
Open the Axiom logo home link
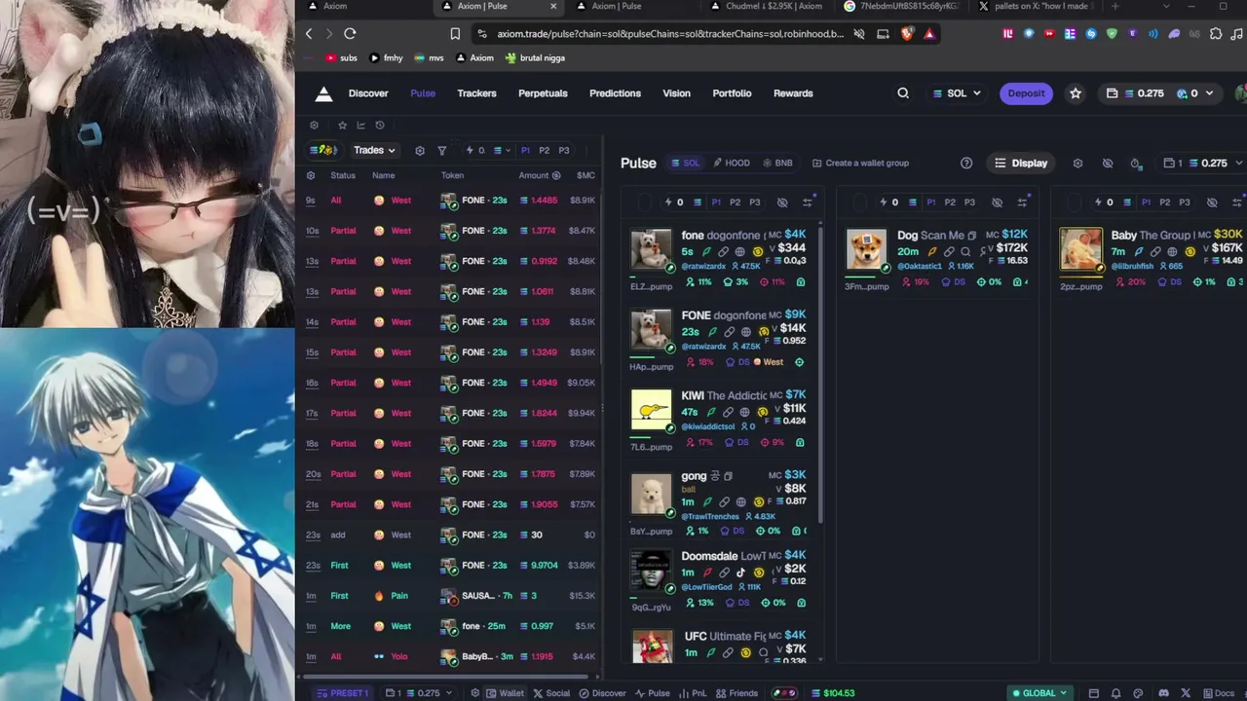(323, 93)
